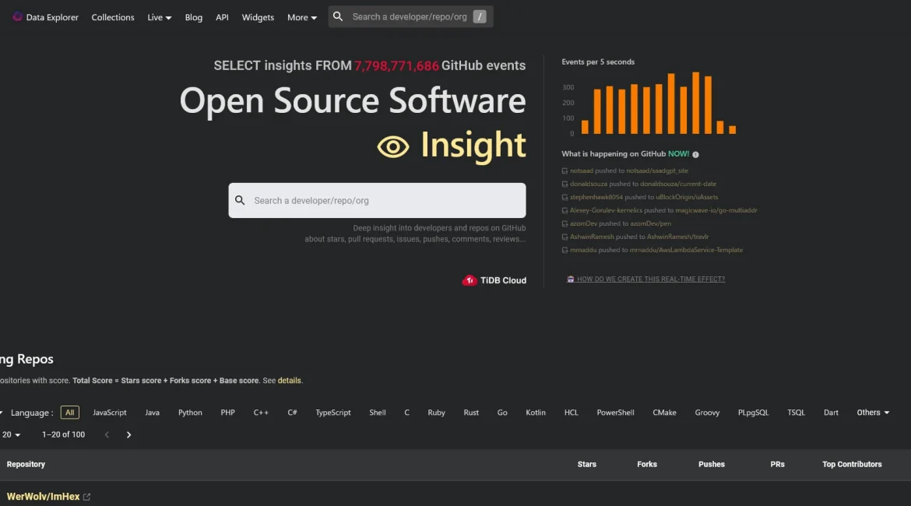Click the push event icon beside donaldsouza

(565, 184)
